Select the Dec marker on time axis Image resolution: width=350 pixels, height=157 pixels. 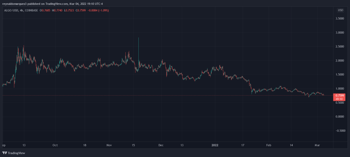(161, 145)
